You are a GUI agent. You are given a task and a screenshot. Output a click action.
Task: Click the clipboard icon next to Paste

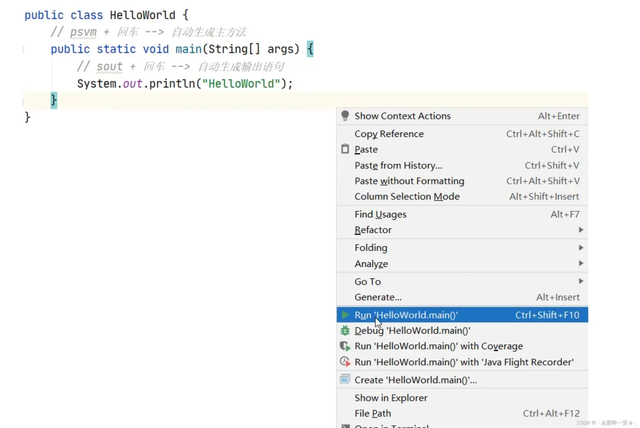tap(345, 149)
